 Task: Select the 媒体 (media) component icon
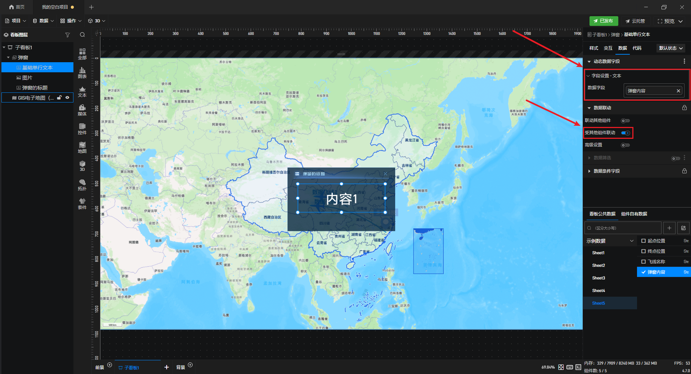tap(82, 110)
